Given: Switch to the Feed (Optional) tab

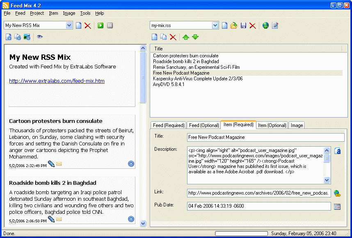Looking at the screenshot, I should (x=204, y=125).
